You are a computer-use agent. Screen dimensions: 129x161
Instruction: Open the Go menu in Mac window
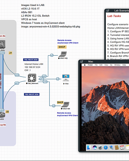[x=111, y=65]
